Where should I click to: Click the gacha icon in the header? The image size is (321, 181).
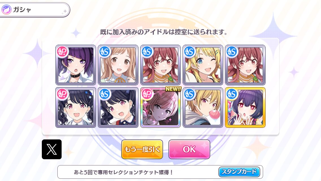(6, 10)
